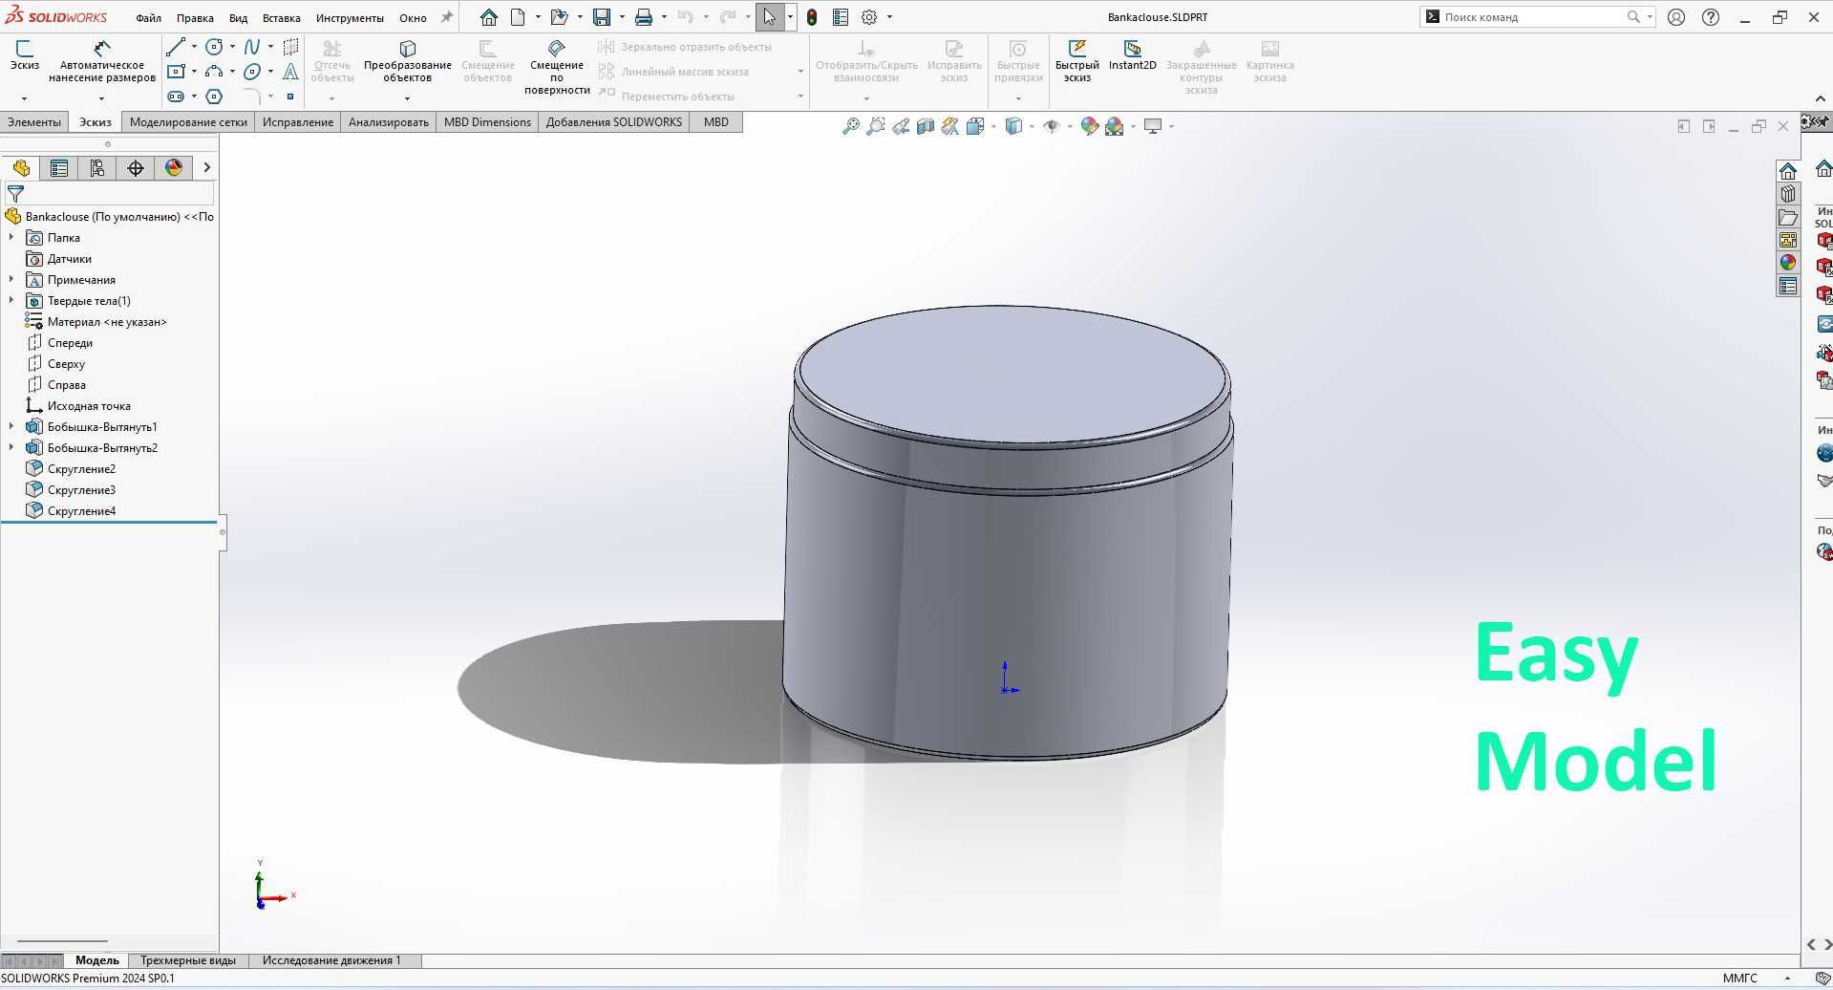The height and width of the screenshot is (990, 1833).
Task: Switch to the Добавления SOLIDWORKS tab
Action: pos(613,122)
